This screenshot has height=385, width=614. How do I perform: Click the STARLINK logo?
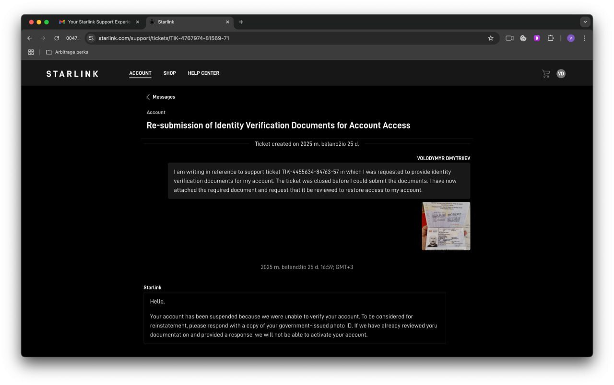point(72,74)
